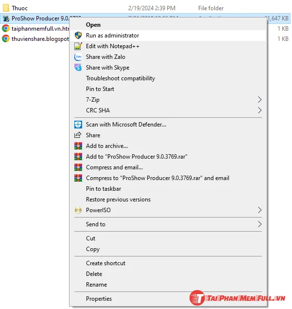Click the ProShow Producer application icon
Viewport: 292px width, 309px height.
coord(6,18)
